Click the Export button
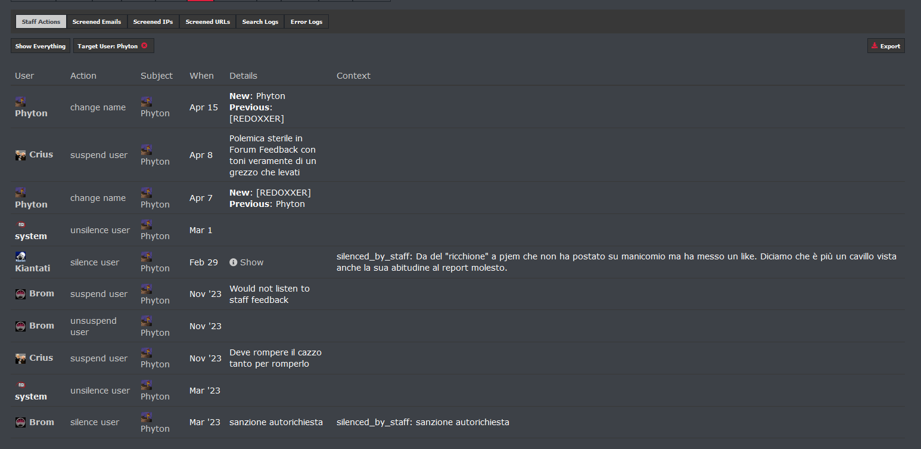The image size is (921, 449). [886, 46]
